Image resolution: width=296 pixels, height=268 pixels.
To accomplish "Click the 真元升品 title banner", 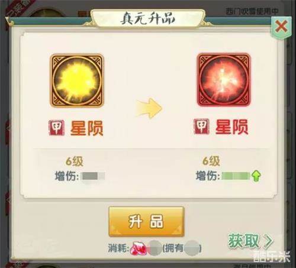I will (x=148, y=20).
